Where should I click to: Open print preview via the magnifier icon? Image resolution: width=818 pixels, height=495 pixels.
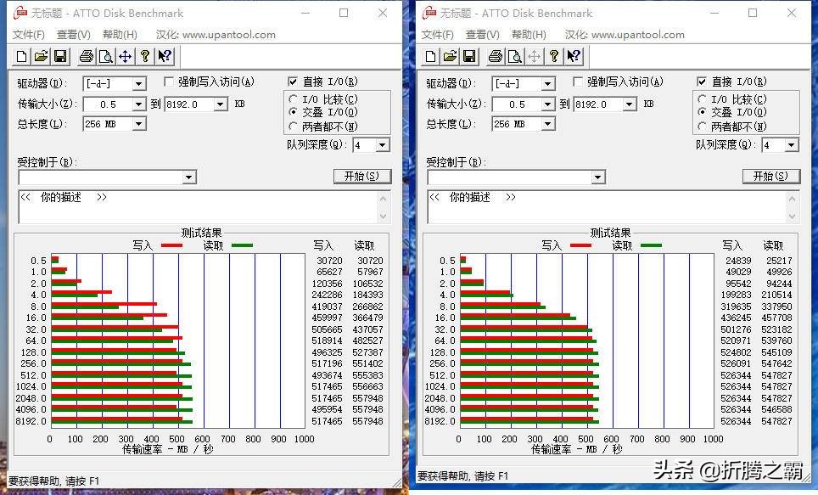tap(105, 56)
